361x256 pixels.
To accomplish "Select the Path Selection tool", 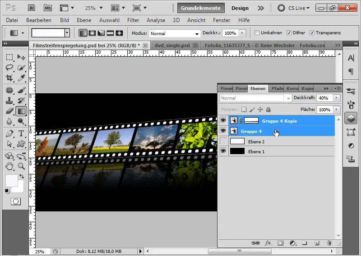I will pyautogui.click(x=9, y=144).
